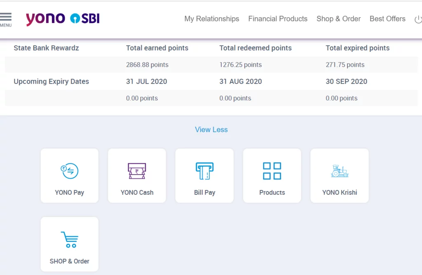Select the 1276.25 points value

point(241,65)
